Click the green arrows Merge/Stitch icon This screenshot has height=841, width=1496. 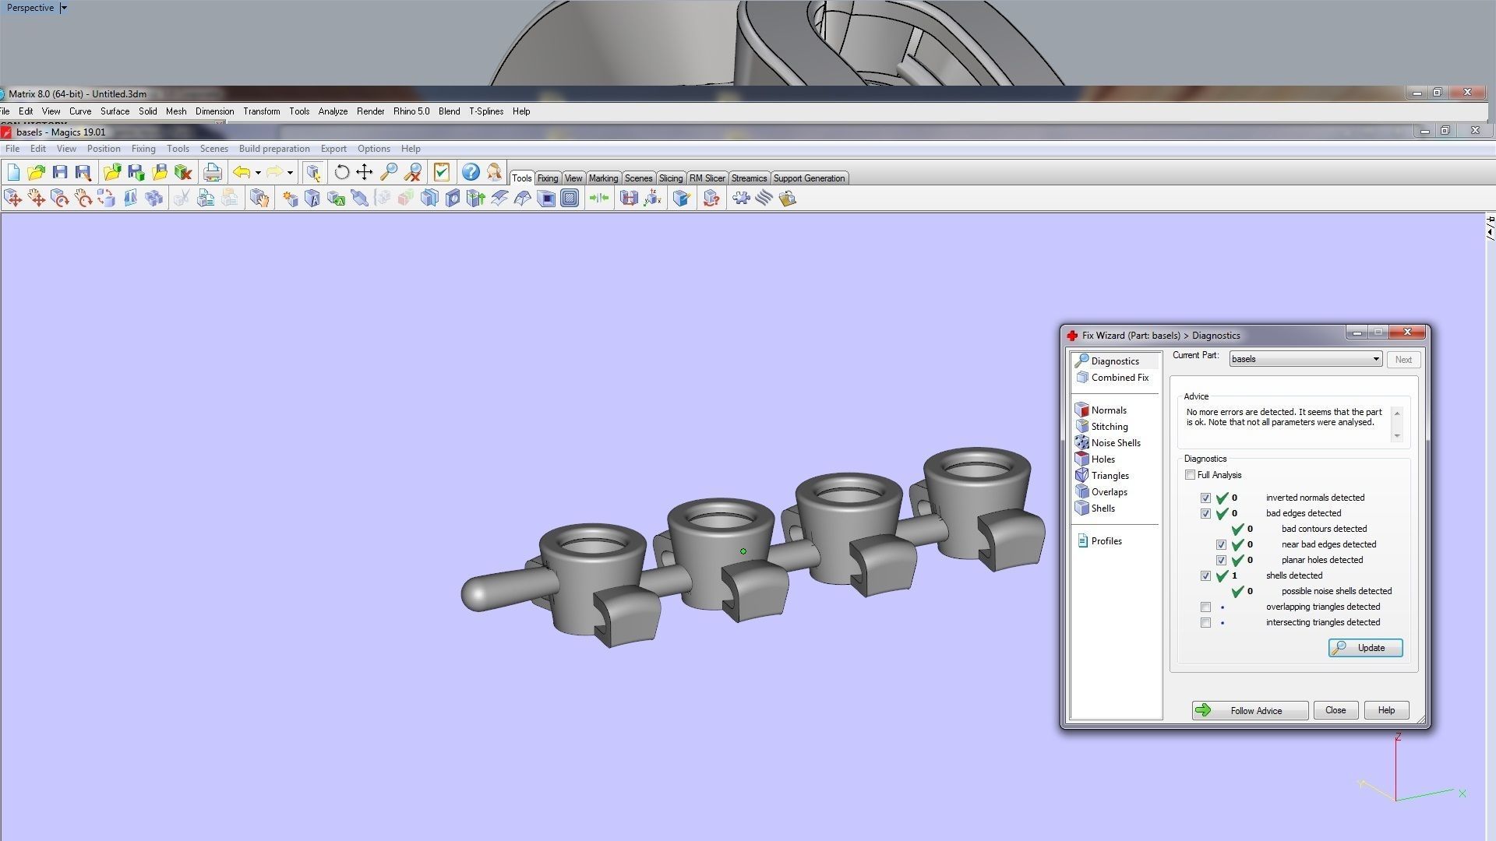(x=599, y=199)
